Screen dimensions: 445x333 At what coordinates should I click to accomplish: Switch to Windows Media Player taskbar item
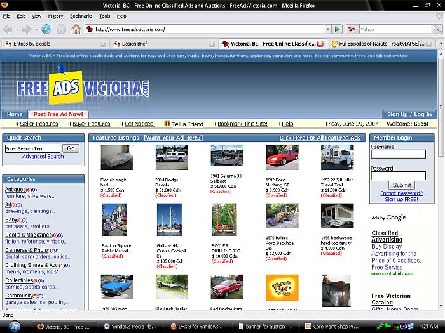tap(130, 327)
